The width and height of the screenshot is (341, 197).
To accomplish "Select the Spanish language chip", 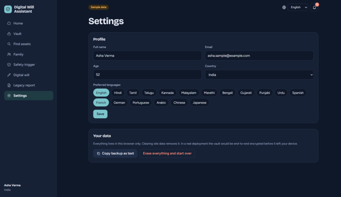I will pos(298,93).
